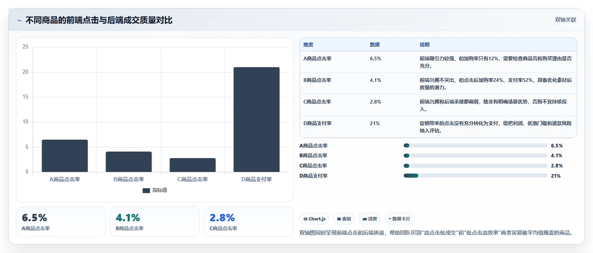This screenshot has width=593, height=253.
Task: Open the 6.5% A商品点击率 data card
Action: (61, 222)
